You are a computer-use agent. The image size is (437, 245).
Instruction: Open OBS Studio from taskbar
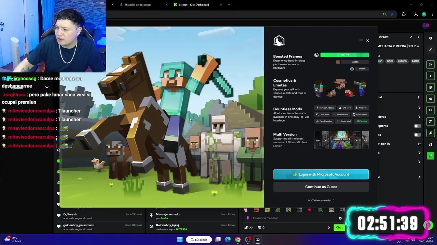(x=248, y=240)
